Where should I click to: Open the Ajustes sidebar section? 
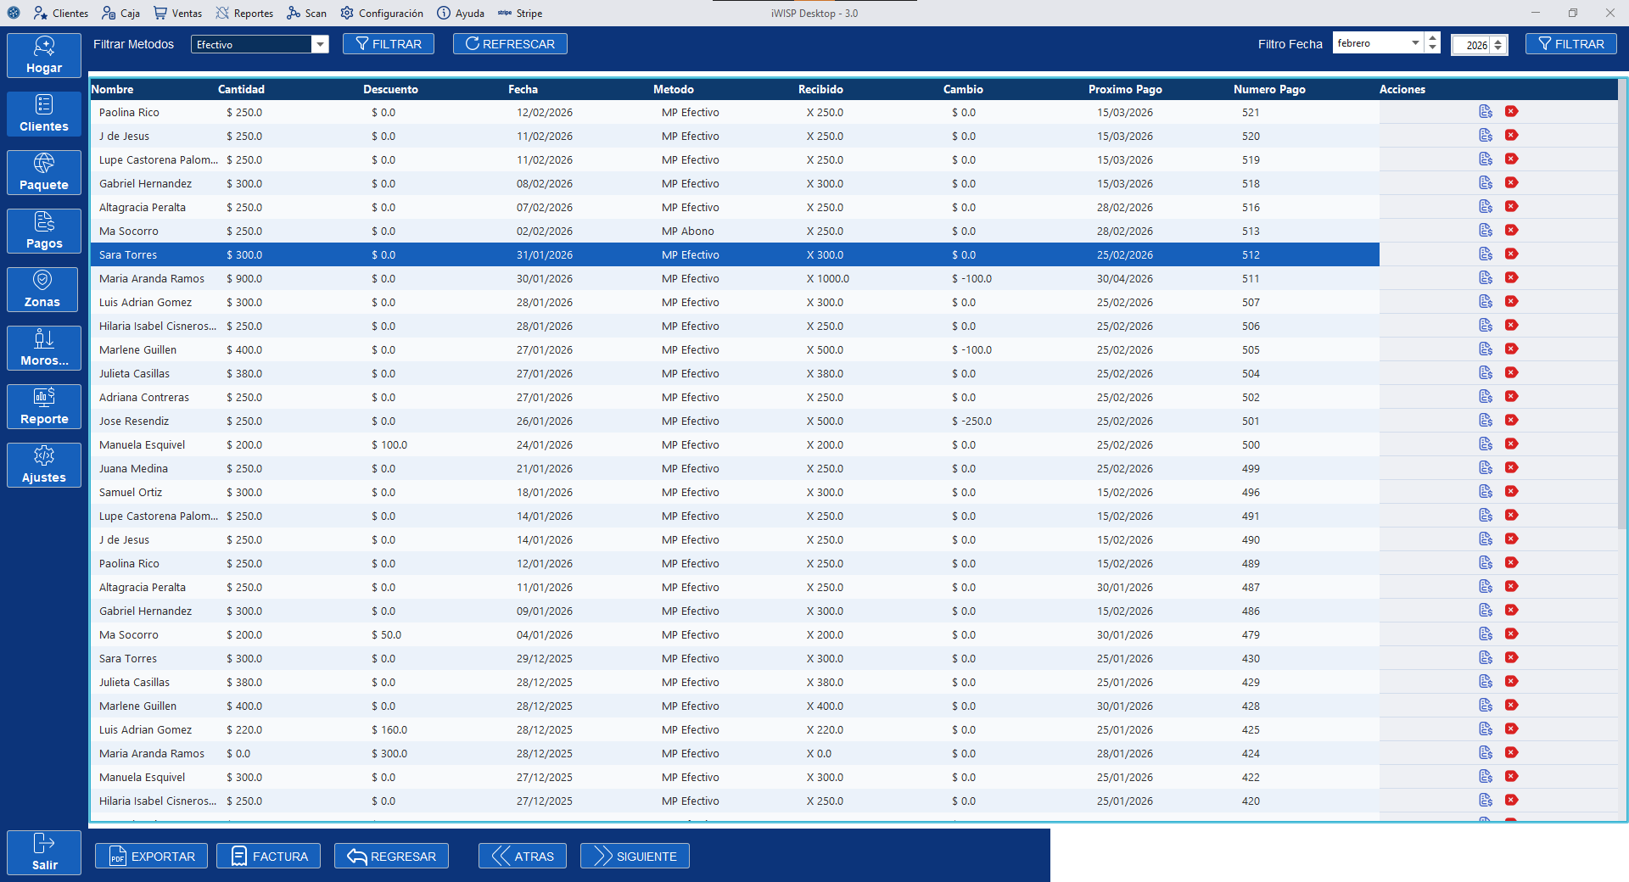(44, 465)
